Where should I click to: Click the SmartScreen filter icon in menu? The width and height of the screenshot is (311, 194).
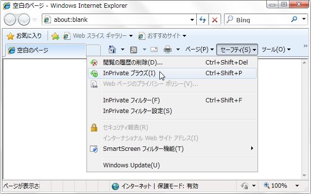[x=94, y=149]
